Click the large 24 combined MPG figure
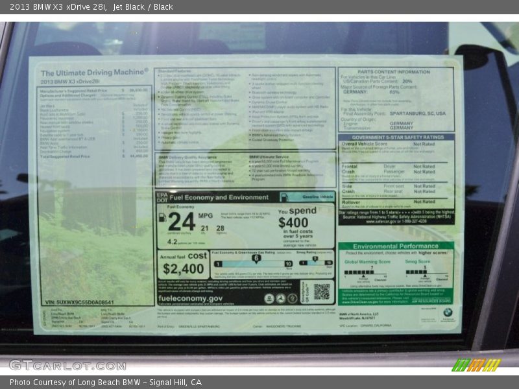The image size is (519, 389). [x=182, y=221]
